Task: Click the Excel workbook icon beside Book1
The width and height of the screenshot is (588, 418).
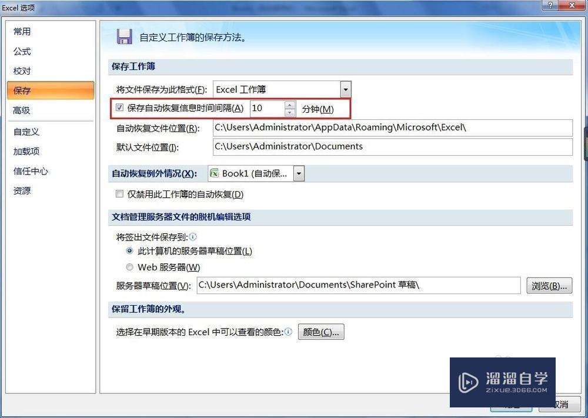Action: coord(214,173)
